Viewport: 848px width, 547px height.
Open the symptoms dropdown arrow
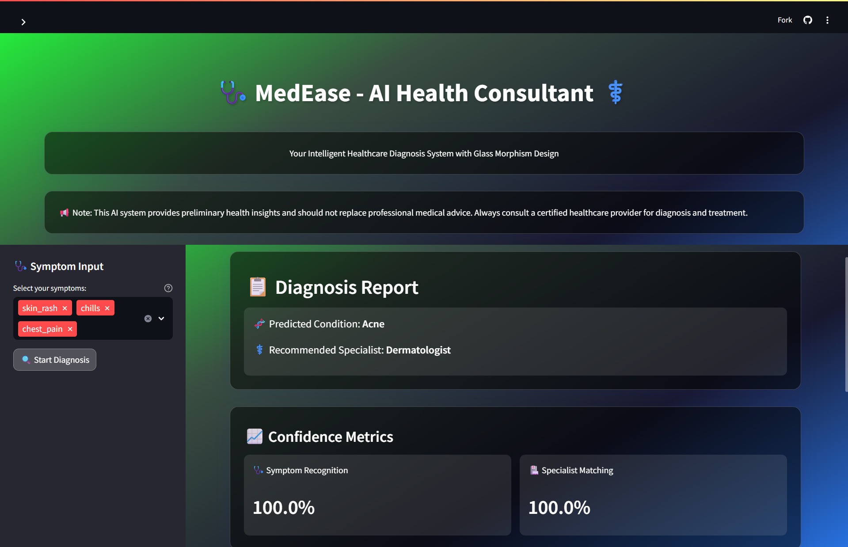(x=161, y=319)
